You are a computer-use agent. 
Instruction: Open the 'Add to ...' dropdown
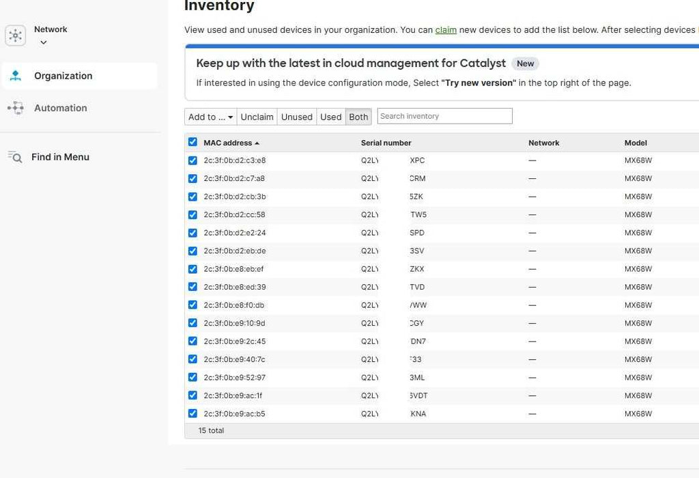[210, 117]
